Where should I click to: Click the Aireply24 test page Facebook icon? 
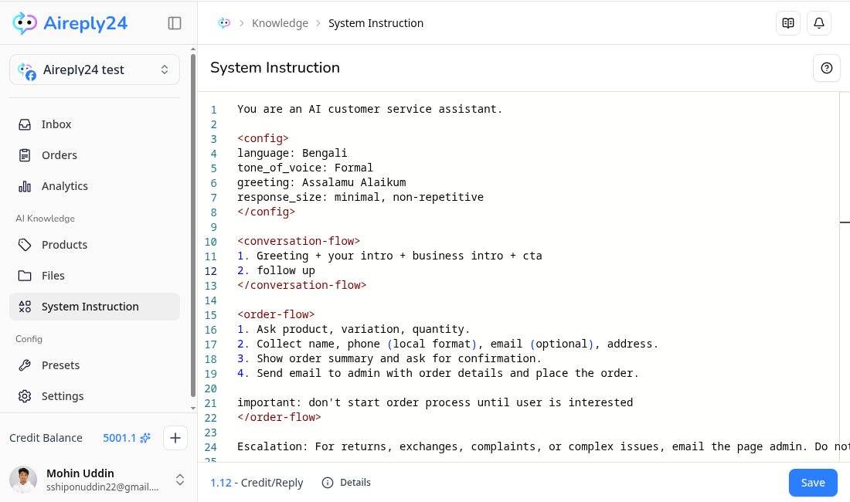32,76
